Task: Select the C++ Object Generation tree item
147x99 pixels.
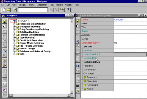Action: click(31, 40)
